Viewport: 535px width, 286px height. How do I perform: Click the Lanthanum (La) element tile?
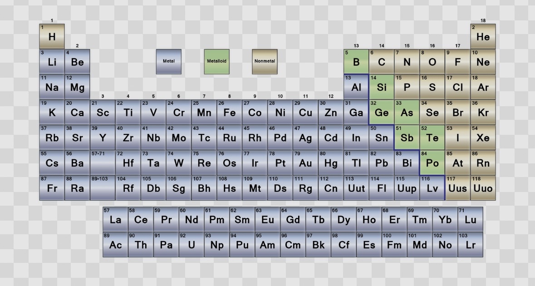(115, 219)
